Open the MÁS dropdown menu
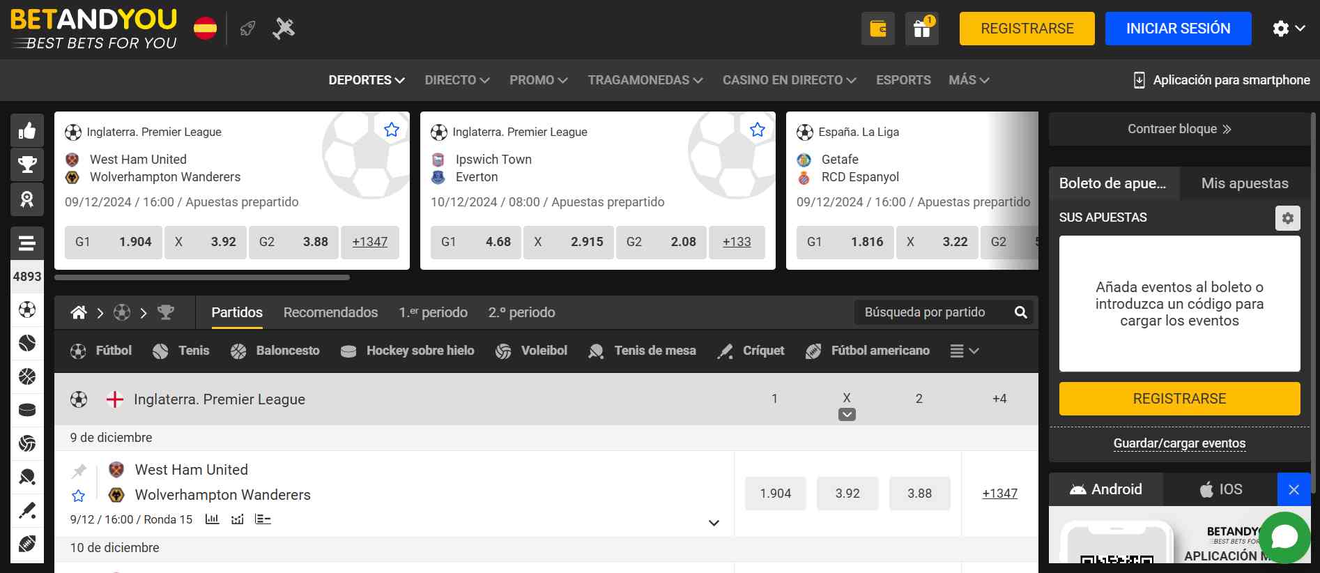This screenshot has height=573, width=1320. [x=969, y=80]
